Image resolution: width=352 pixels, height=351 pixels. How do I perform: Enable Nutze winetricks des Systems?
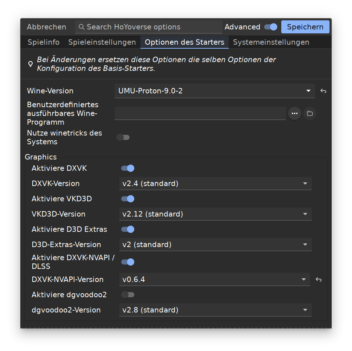click(x=123, y=137)
